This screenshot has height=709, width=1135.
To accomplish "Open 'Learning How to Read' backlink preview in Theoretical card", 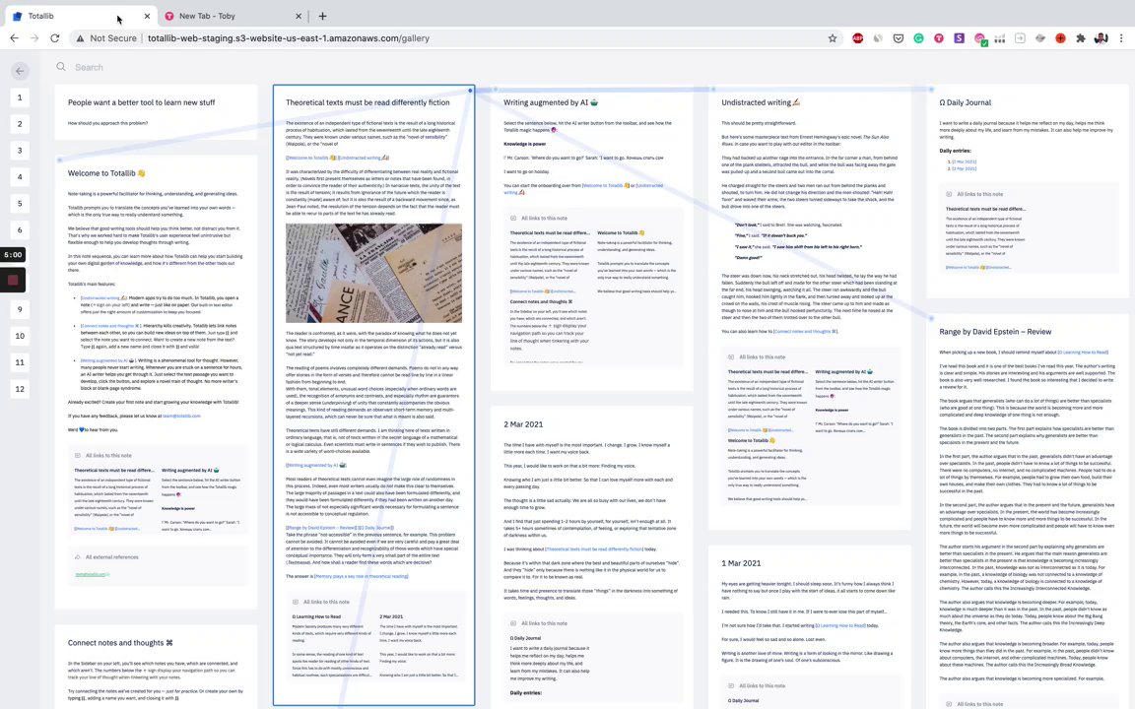I will coord(331,645).
